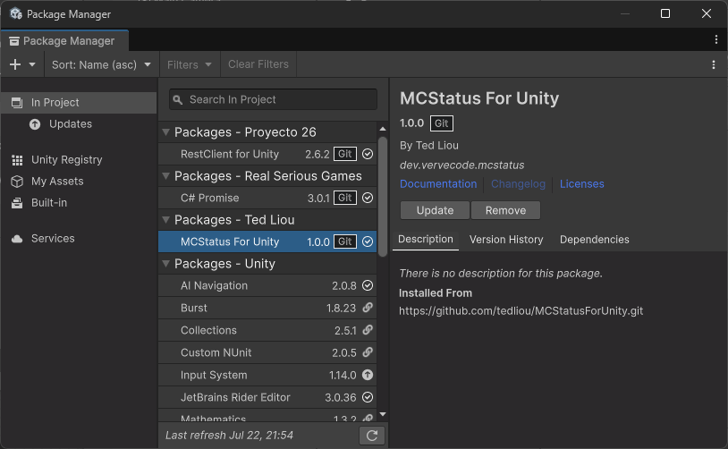Select the Package Manager tab
This screenshot has height=449, width=728.
[x=64, y=41]
